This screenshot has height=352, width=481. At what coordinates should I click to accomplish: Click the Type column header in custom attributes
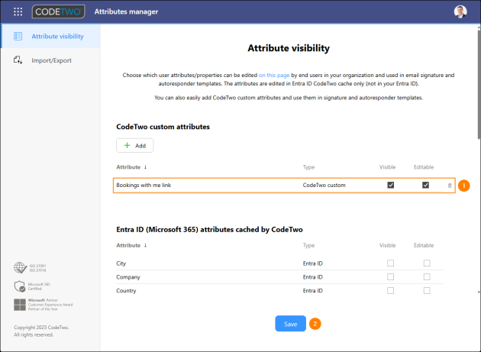pyautogui.click(x=308, y=167)
